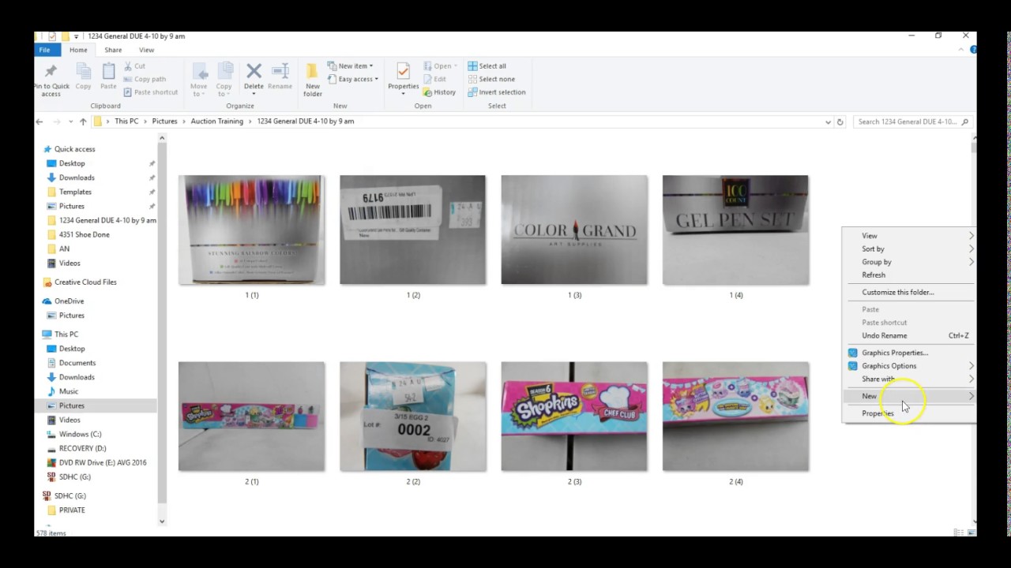Select 4351 Shoe Done folder
This screenshot has width=1011, height=568.
[85, 234]
